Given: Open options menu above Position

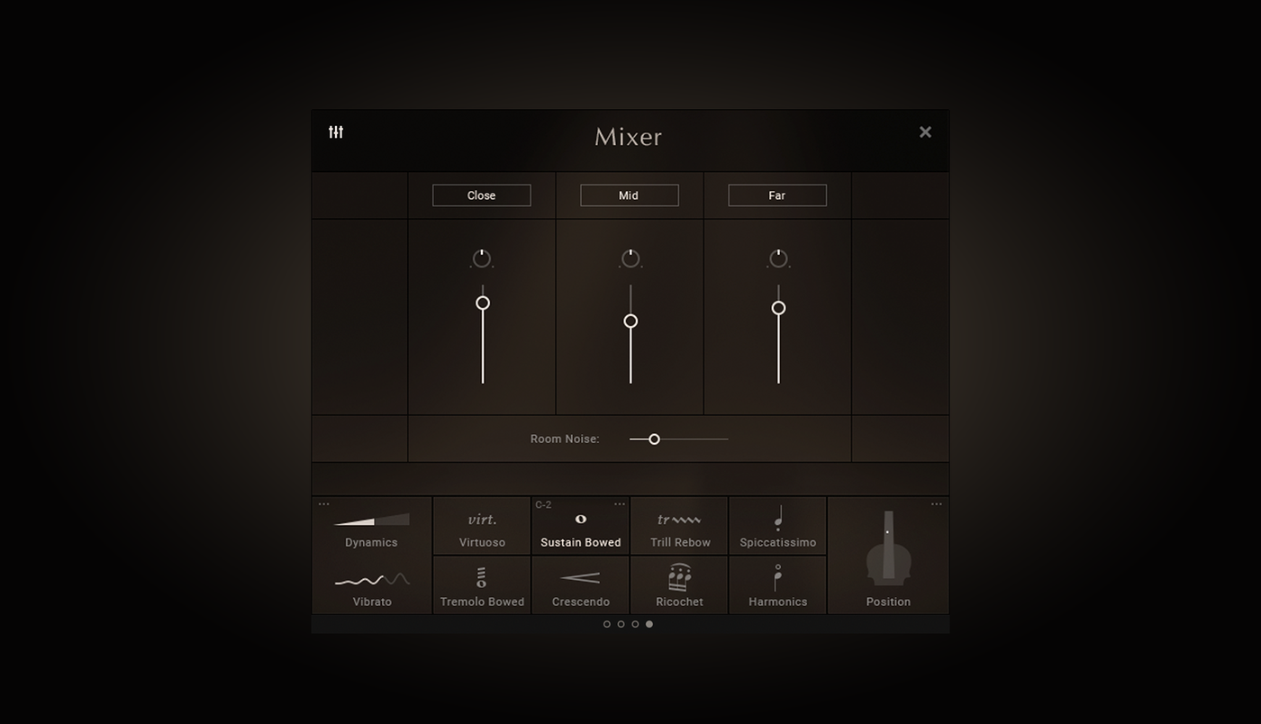Looking at the screenshot, I should pos(937,504).
